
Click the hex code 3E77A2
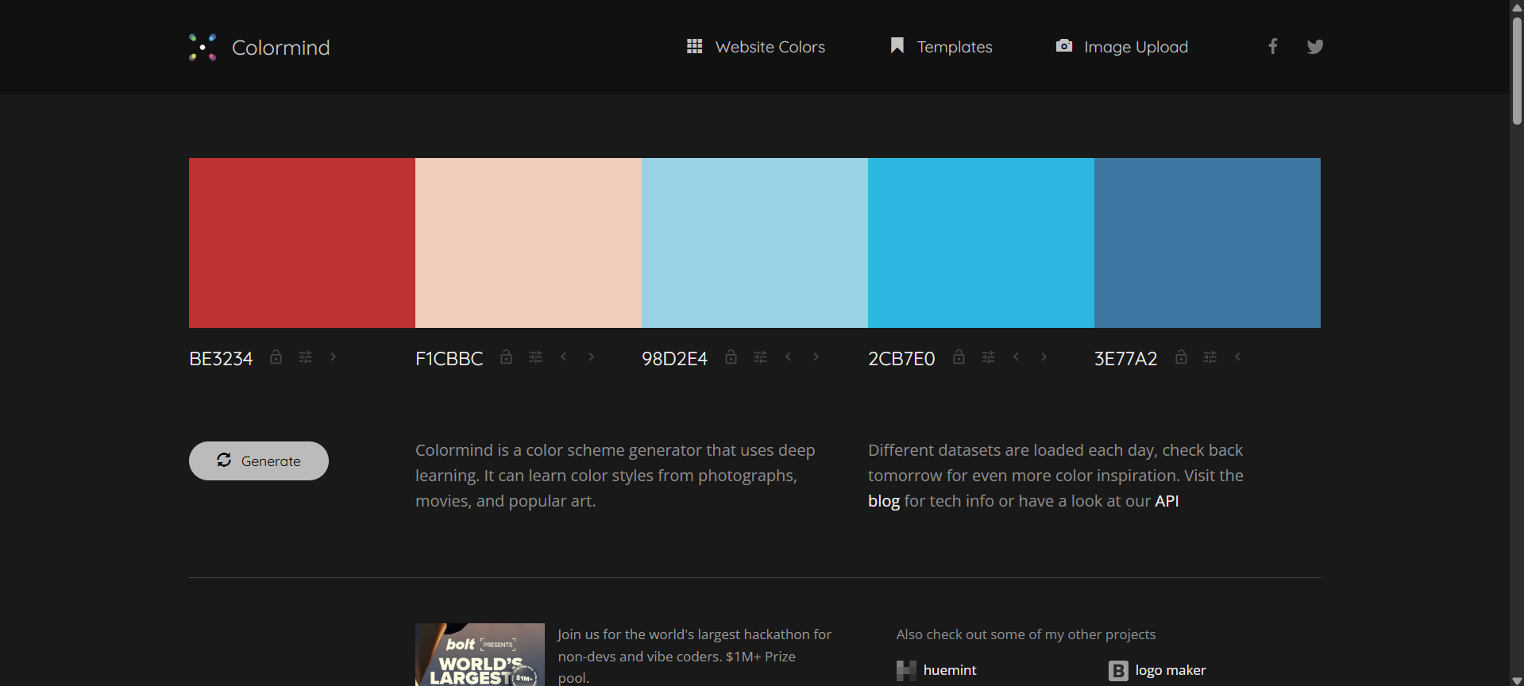coord(1125,359)
